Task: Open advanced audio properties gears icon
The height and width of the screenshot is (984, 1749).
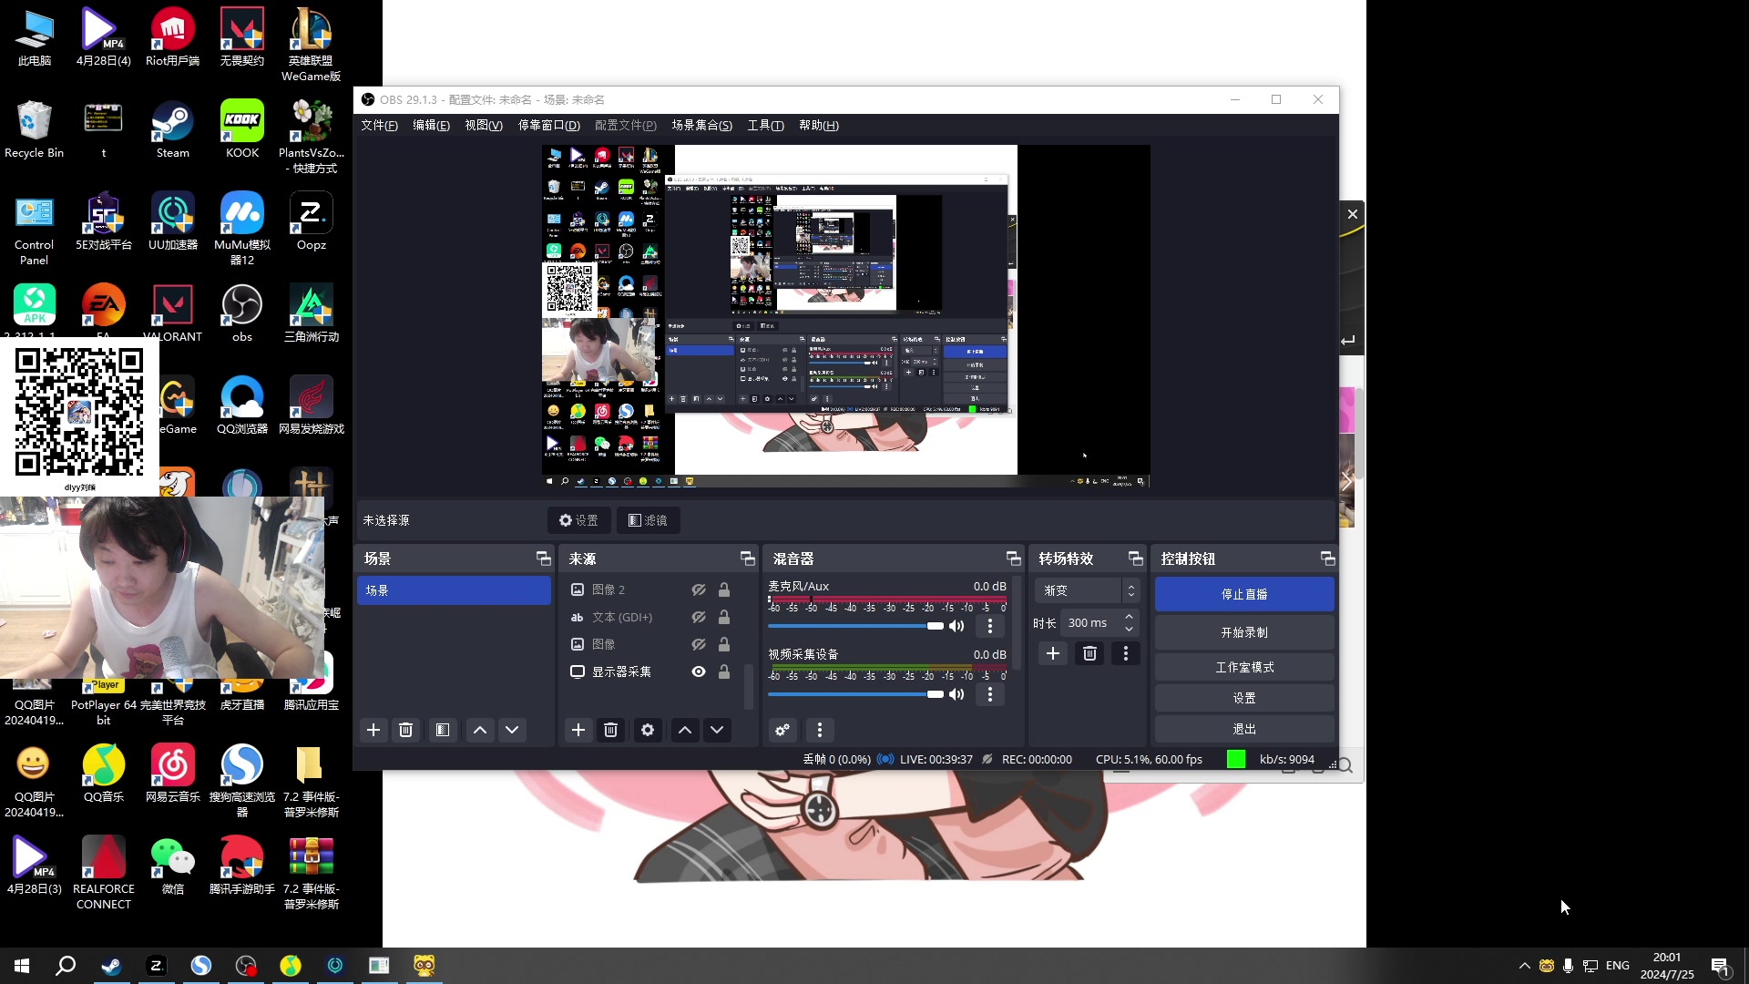Action: click(x=782, y=730)
